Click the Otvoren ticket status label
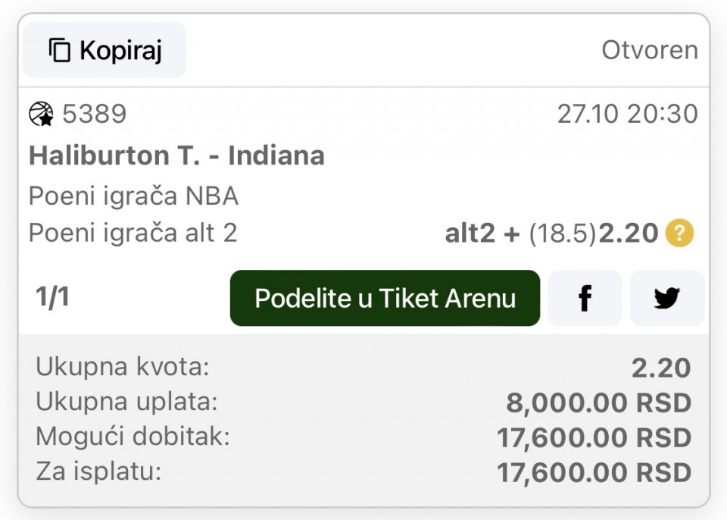This screenshot has width=727, height=520. pos(649,51)
